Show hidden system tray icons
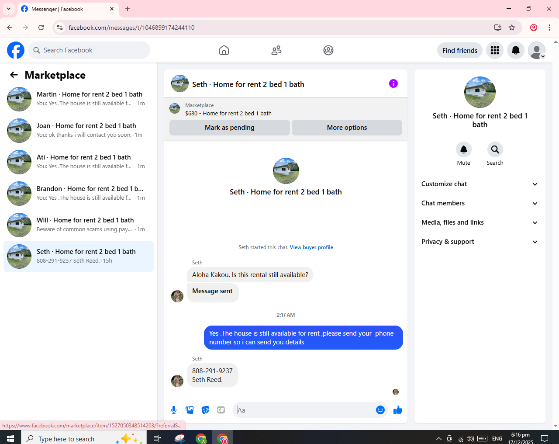 (438, 439)
